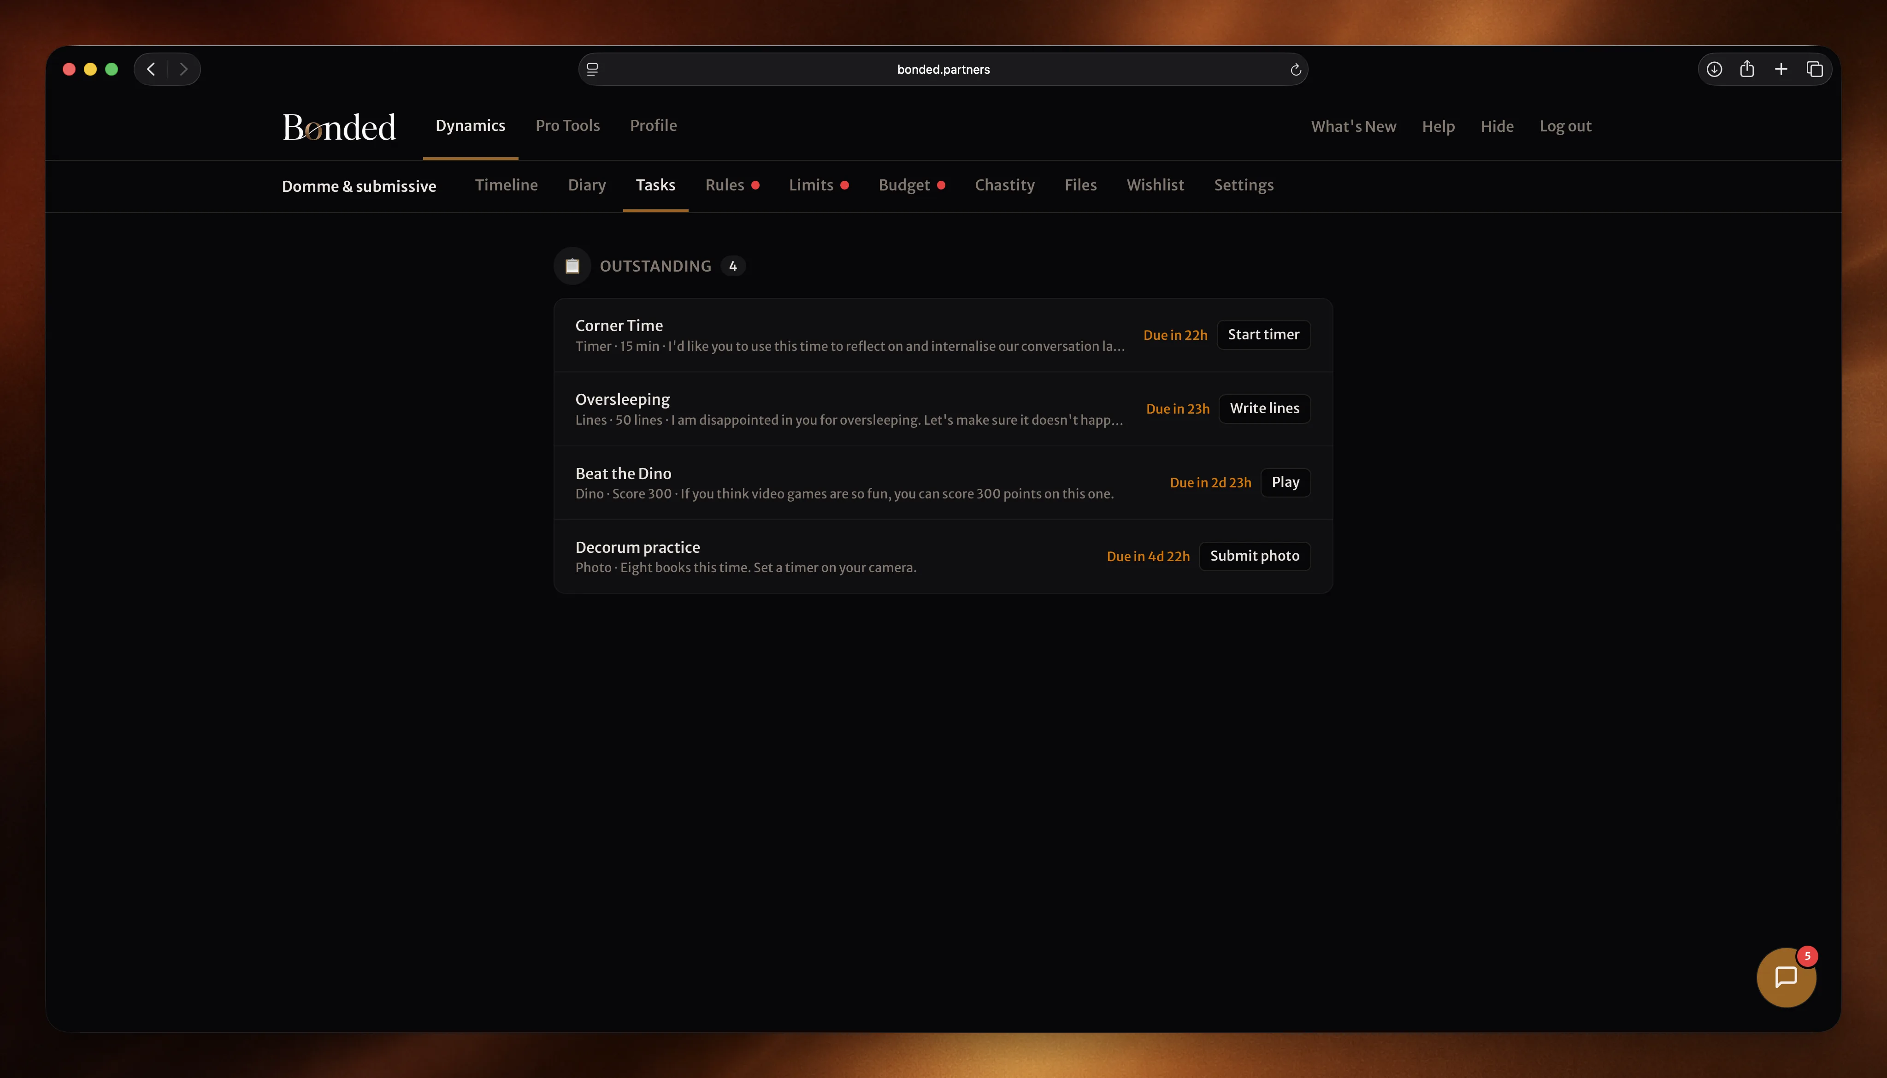
Task: Open the Settings tab
Action: [1243, 185]
